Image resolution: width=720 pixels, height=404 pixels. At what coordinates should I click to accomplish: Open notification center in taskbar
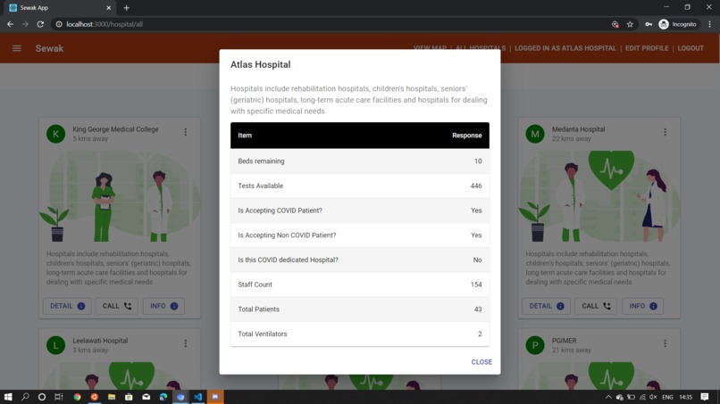(x=705, y=397)
